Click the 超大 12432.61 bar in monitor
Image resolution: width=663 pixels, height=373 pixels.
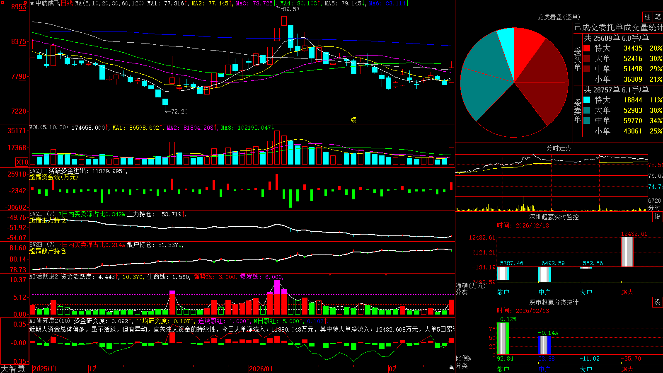coord(627,252)
